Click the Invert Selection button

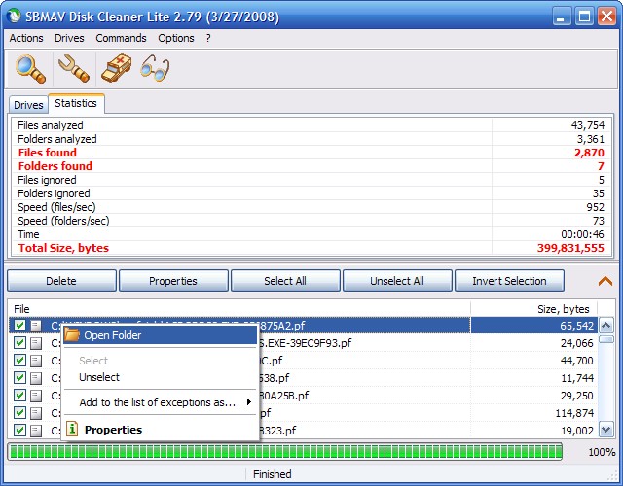509,281
